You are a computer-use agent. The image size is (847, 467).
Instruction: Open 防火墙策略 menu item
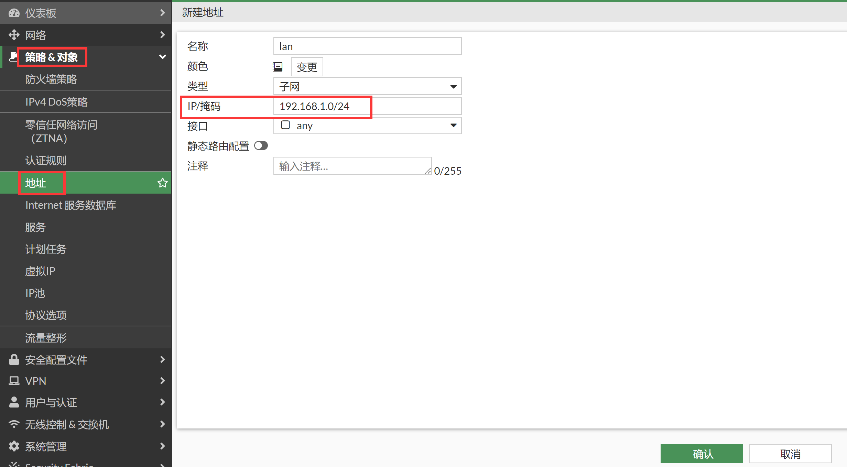click(x=51, y=79)
